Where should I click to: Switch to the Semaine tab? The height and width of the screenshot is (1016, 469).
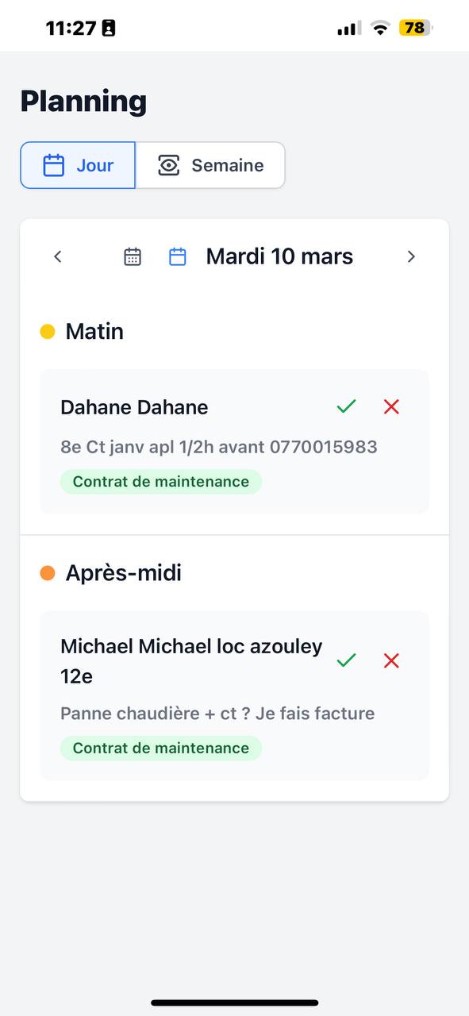point(210,164)
